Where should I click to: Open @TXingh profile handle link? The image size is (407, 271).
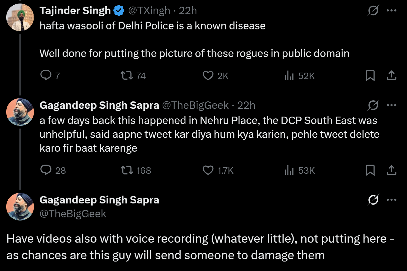[x=149, y=11]
